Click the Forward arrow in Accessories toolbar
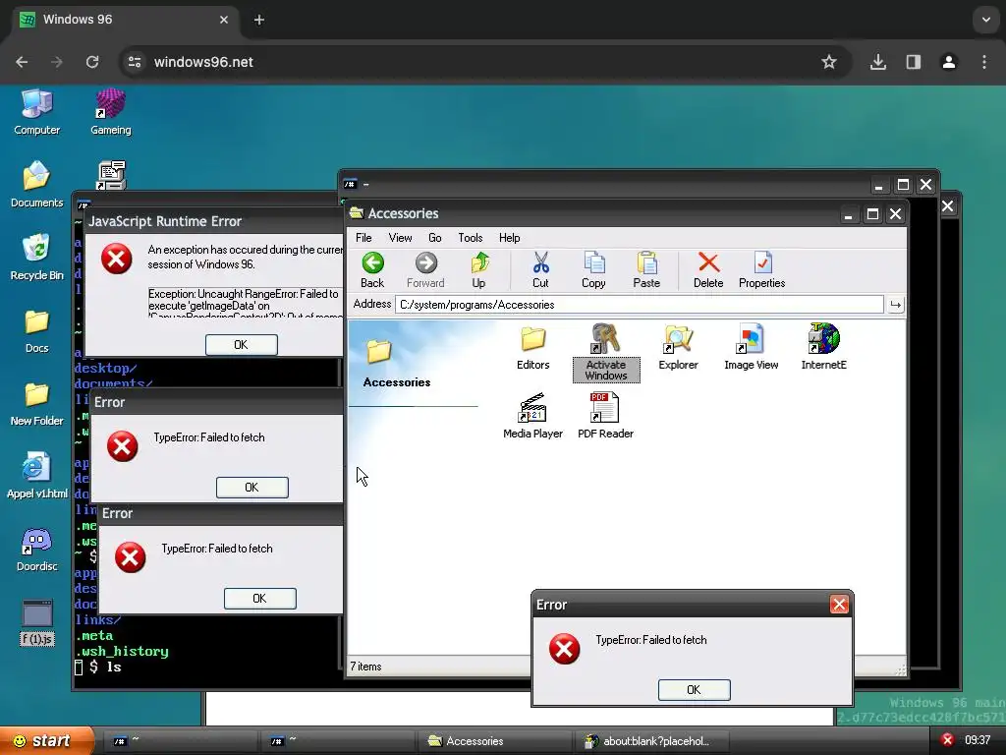Viewport: 1006px width, 755px height. click(425, 270)
